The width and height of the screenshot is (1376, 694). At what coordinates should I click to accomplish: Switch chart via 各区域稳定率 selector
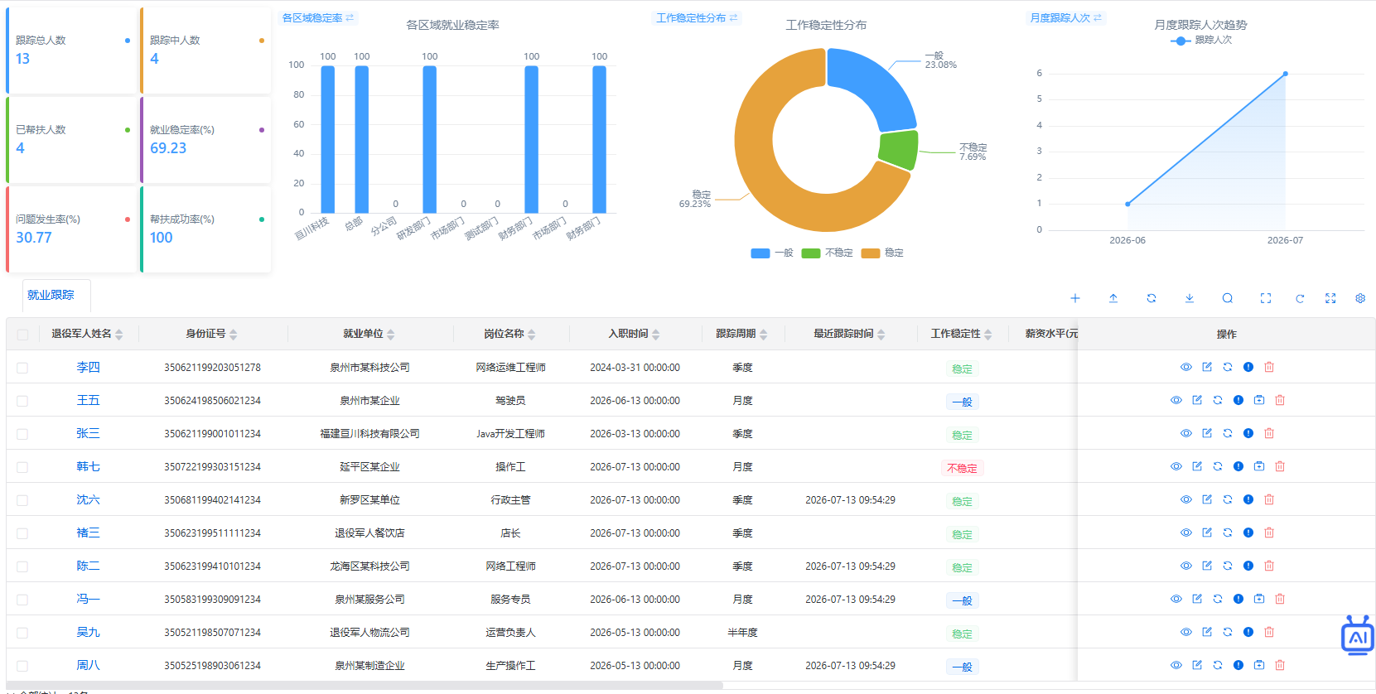coord(317,17)
